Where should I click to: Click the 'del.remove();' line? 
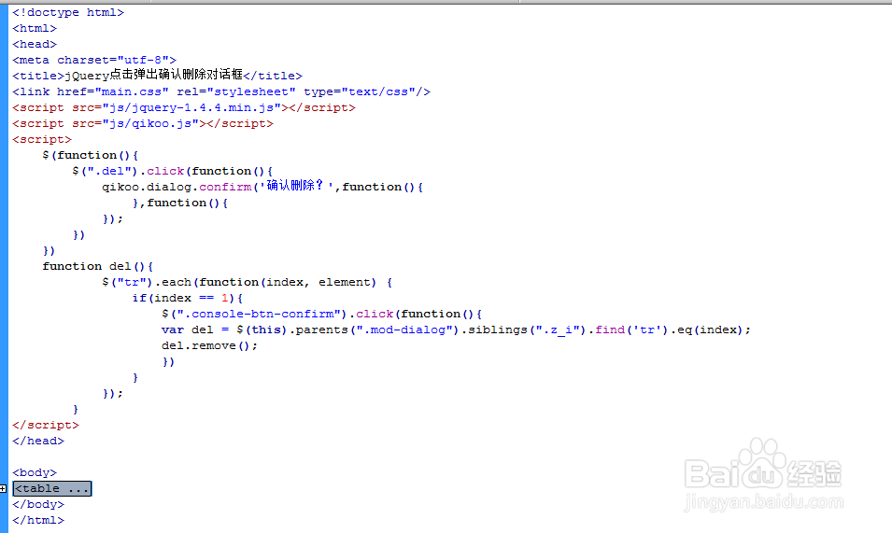point(209,346)
